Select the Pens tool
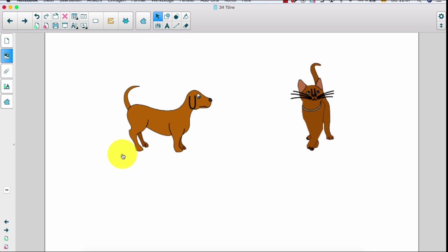 coord(157,26)
